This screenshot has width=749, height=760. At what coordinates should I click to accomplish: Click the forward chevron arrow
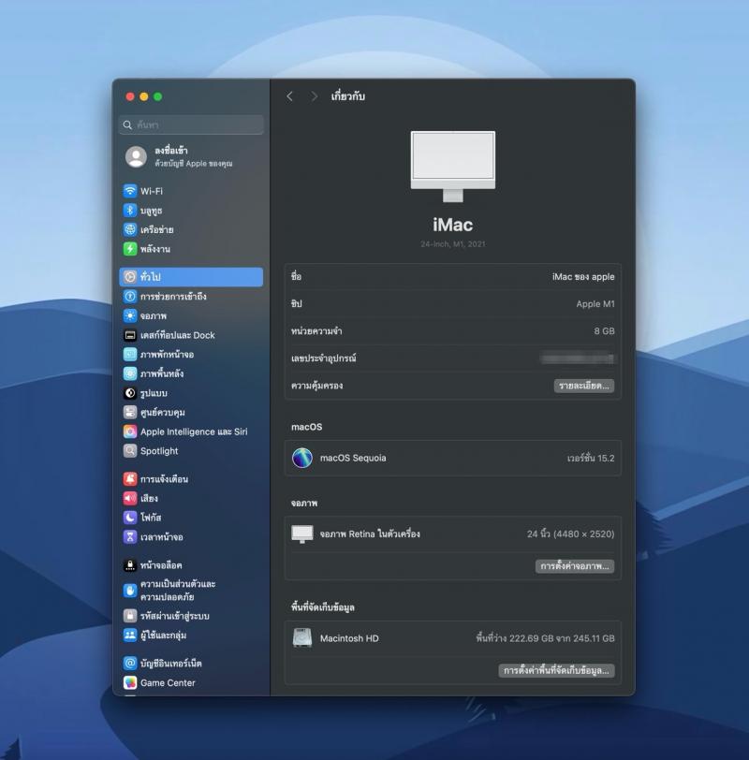[x=314, y=96]
